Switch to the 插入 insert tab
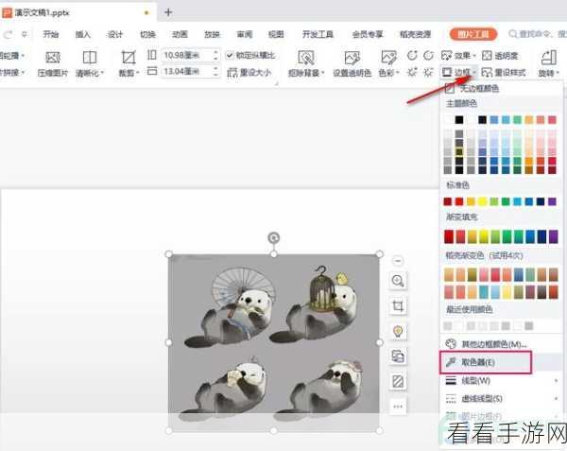Viewport: 567px width, 451px height. click(82, 34)
